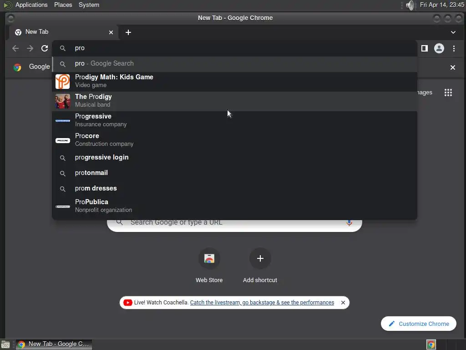Choose Procore construction company suggestion
Screen dimensions: 466x350
click(234, 140)
